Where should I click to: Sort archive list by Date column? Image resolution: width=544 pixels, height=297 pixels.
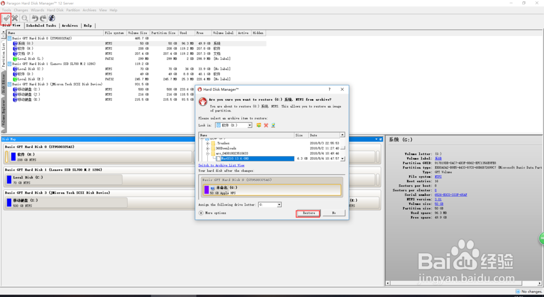pos(324,135)
